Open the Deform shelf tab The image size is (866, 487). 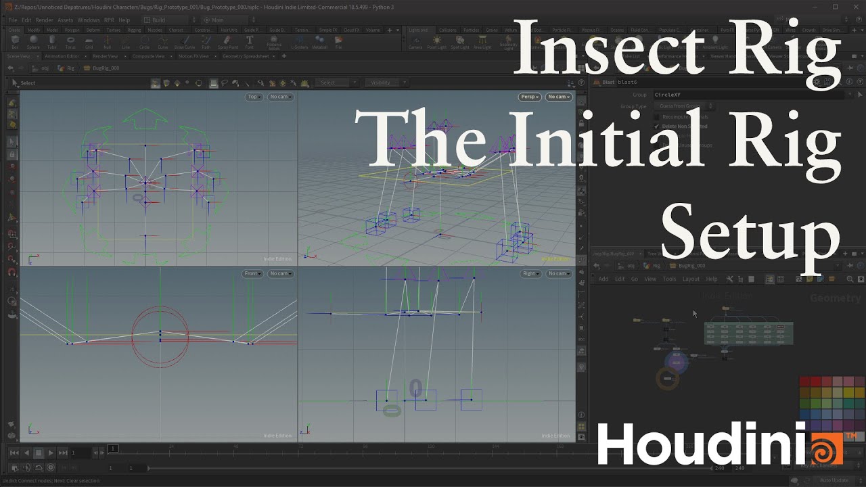tap(93, 30)
